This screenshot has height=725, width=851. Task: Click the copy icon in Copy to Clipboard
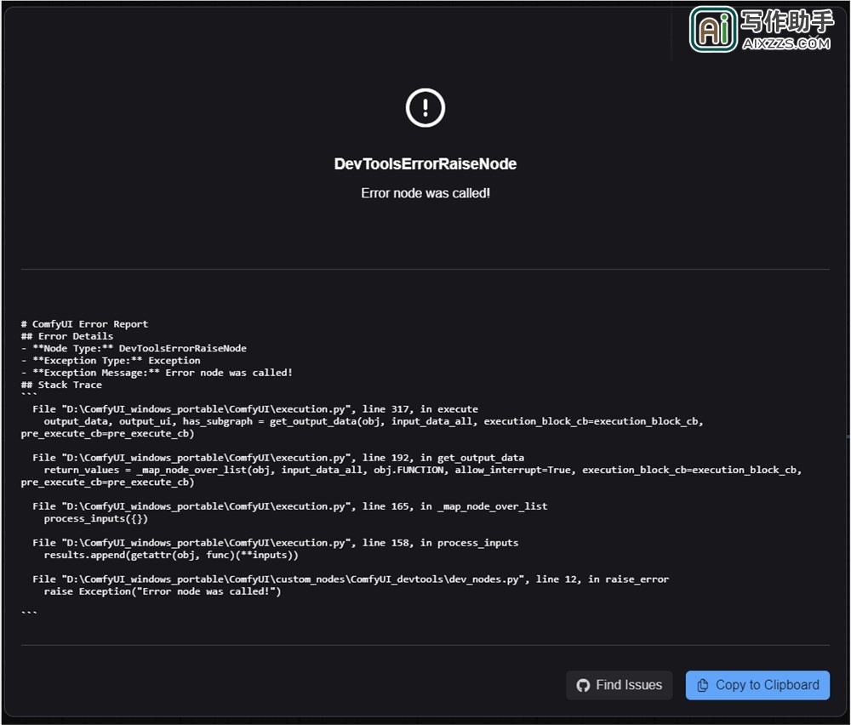point(703,685)
